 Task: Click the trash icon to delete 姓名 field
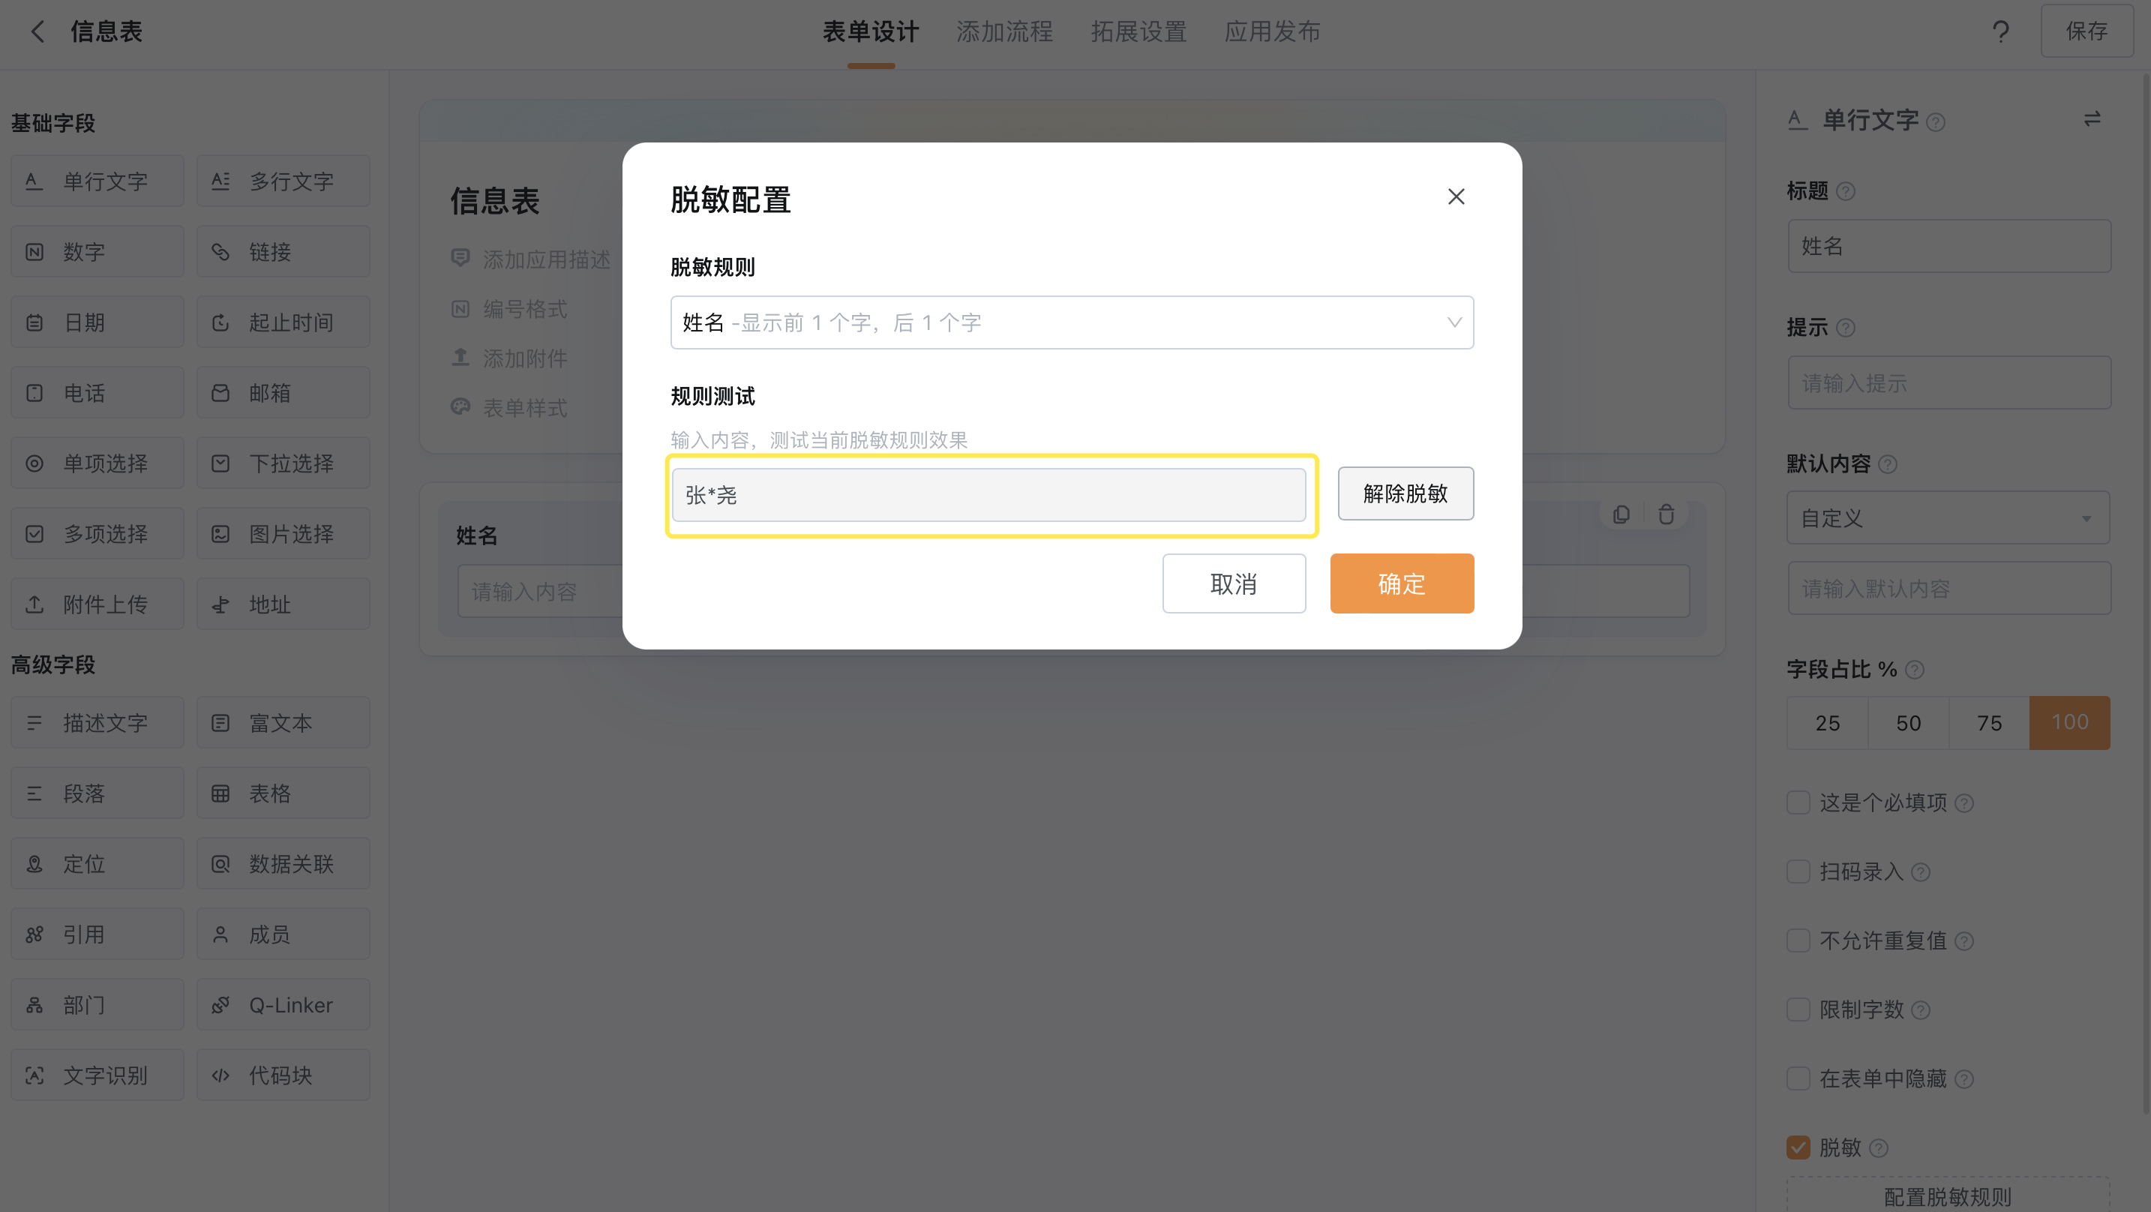[x=1666, y=514]
